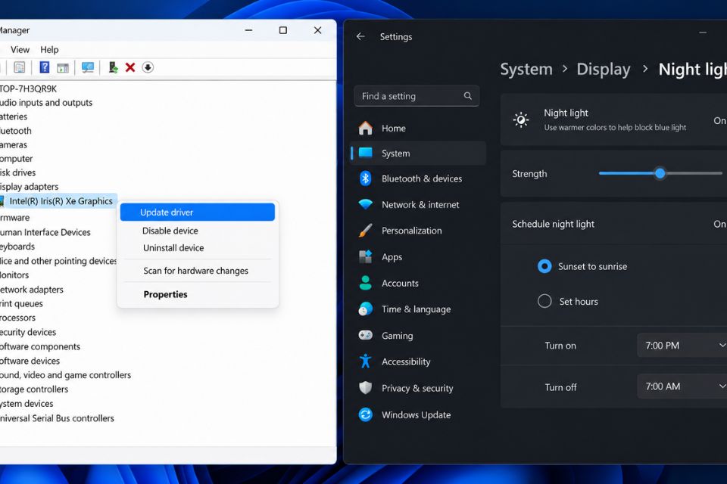727x484 pixels.
Task: Click the scan for hardware changes monitor icon
Action: [x=88, y=67]
